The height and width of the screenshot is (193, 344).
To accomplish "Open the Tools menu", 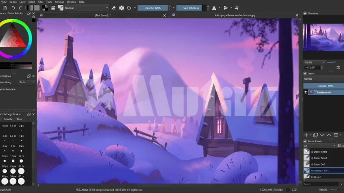I will point(49,2).
